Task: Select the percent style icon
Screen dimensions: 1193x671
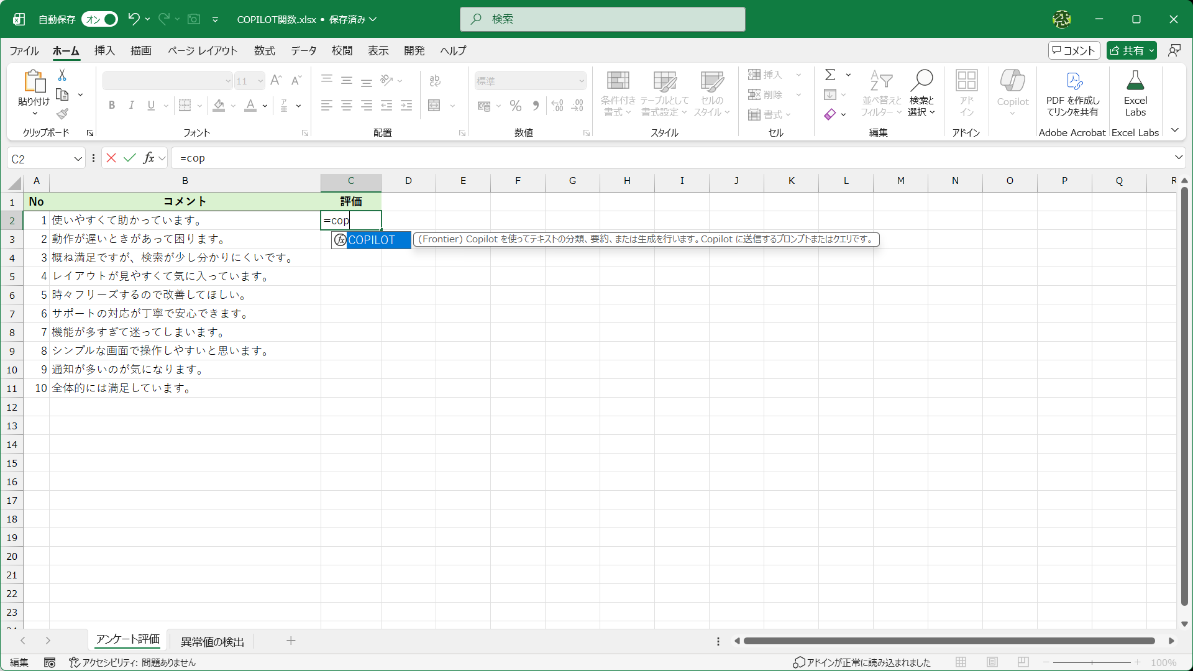Action: click(515, 106)
